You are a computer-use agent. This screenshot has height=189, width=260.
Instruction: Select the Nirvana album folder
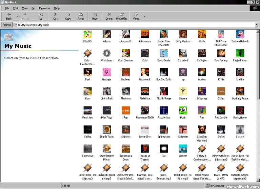[183, 92]
